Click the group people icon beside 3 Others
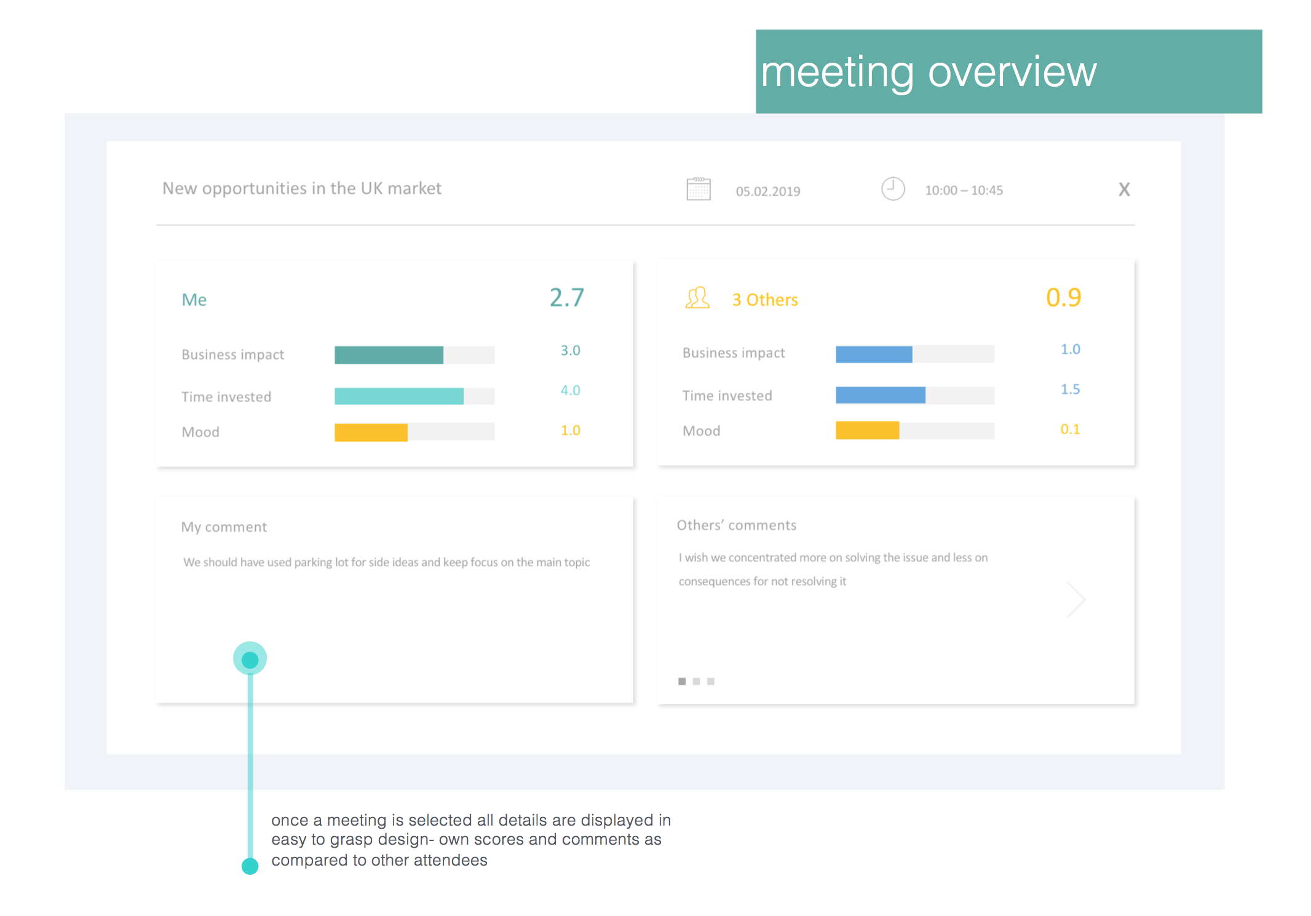Image resolution: width=1311 pixels, height=916 pixels. [697, 298]
